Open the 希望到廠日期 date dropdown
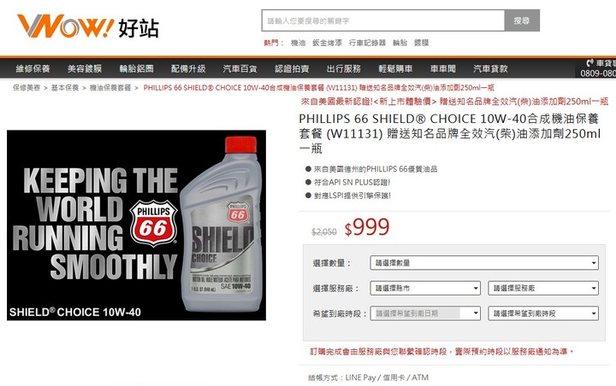 pyautogui.click(x=425, y=313)
